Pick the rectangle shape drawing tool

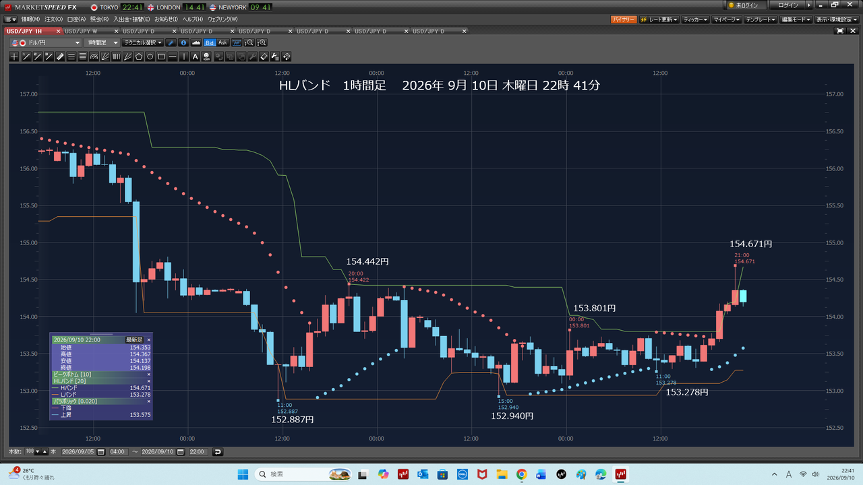(161, 57)
